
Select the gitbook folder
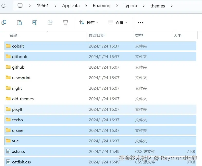(x=100, y=57)
